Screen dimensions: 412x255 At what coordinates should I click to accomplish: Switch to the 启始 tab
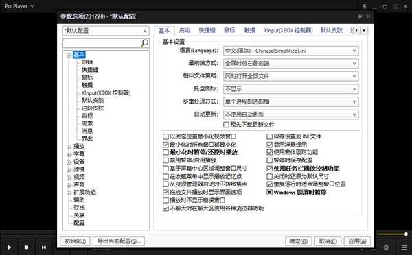pos(185,30)
